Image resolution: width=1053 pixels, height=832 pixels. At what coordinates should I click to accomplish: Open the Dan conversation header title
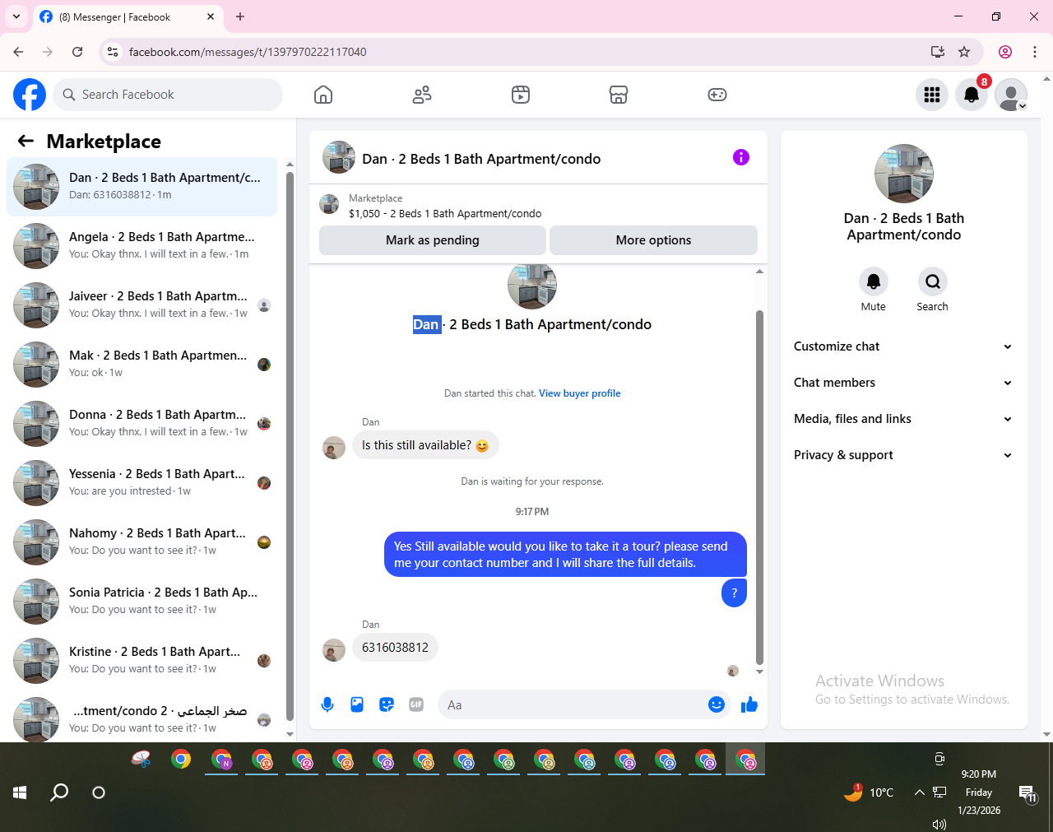pos(481,159)
